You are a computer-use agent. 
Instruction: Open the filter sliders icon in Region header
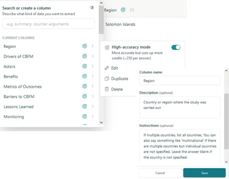point(132,10)
